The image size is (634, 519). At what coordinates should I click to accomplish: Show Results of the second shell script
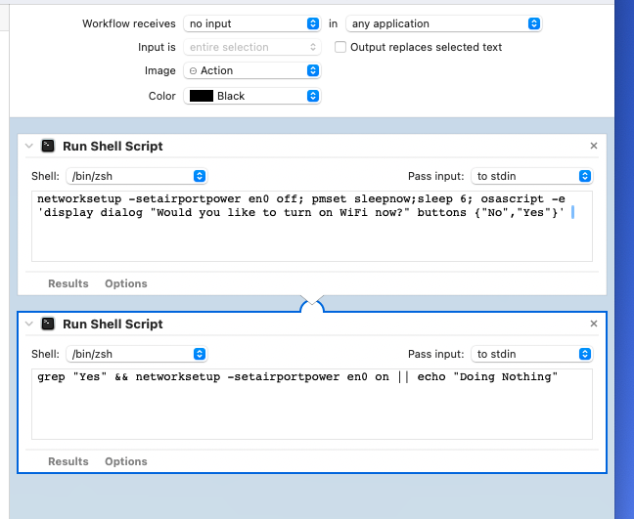pyautogui.click(x=68, y=461)
